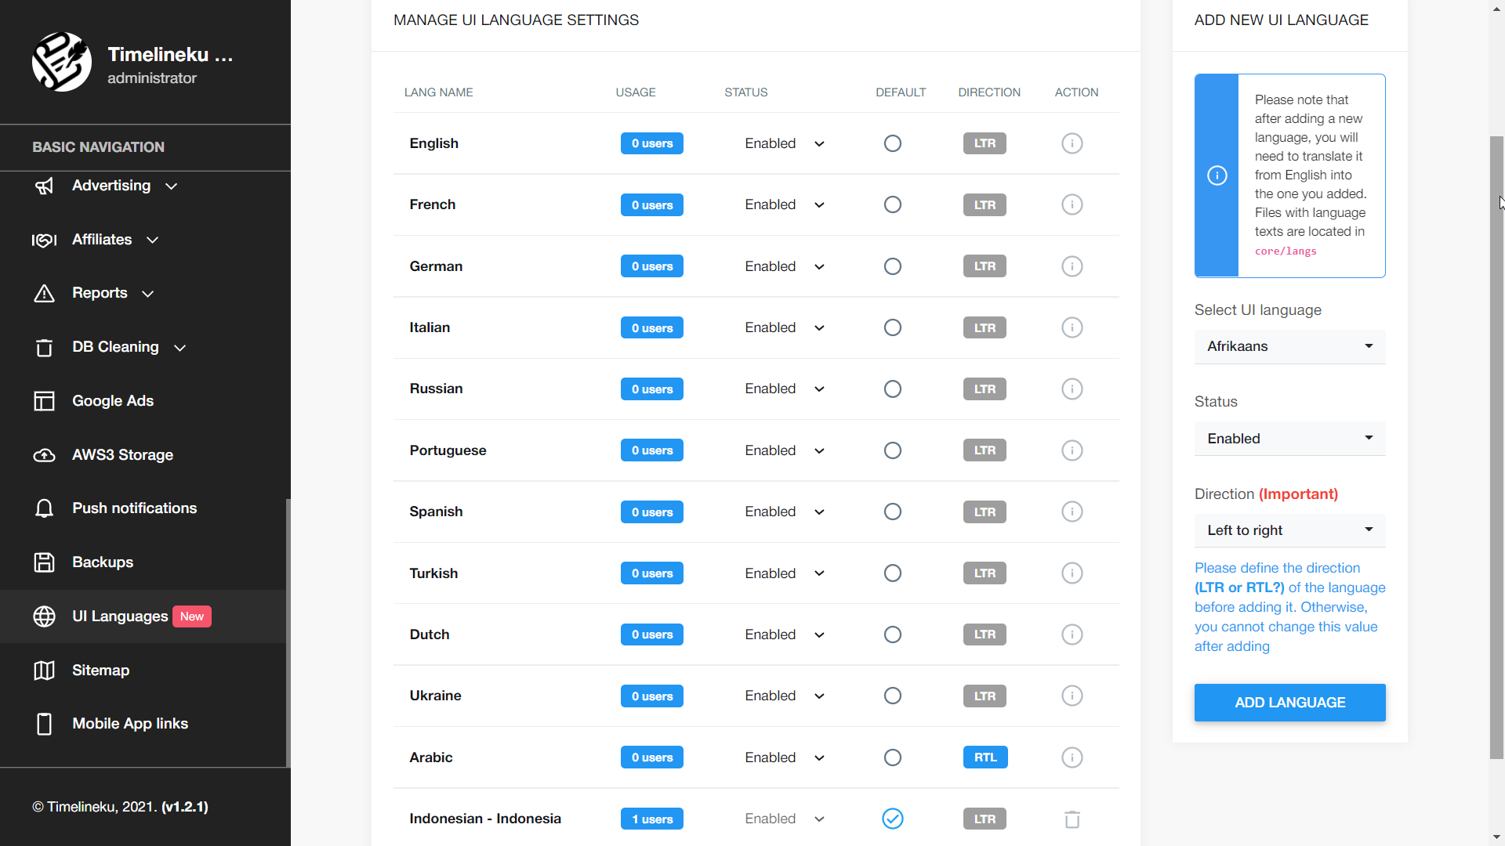Image resolution: width=1505 pixels, height=846 pixels.
Task: Delete the Indonesian language via trash icon
Action: (1072, 819)
